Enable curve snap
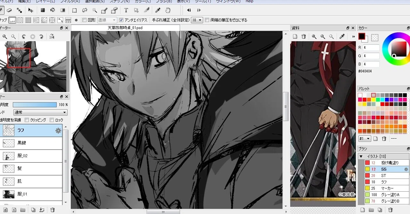This screenshot has height=214, width=410. [60, 20]
